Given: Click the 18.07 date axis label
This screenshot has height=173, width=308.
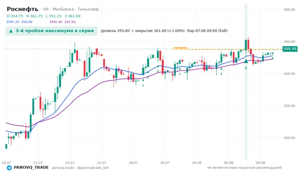Looking at the screenshot, I should coord(6,162).
